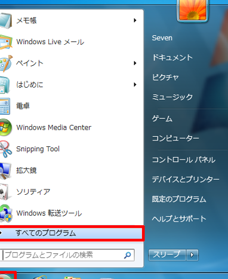The image size is (228, 279).
Task: Open ドキュメント from right pane
Action: click(x=172, y=57)
